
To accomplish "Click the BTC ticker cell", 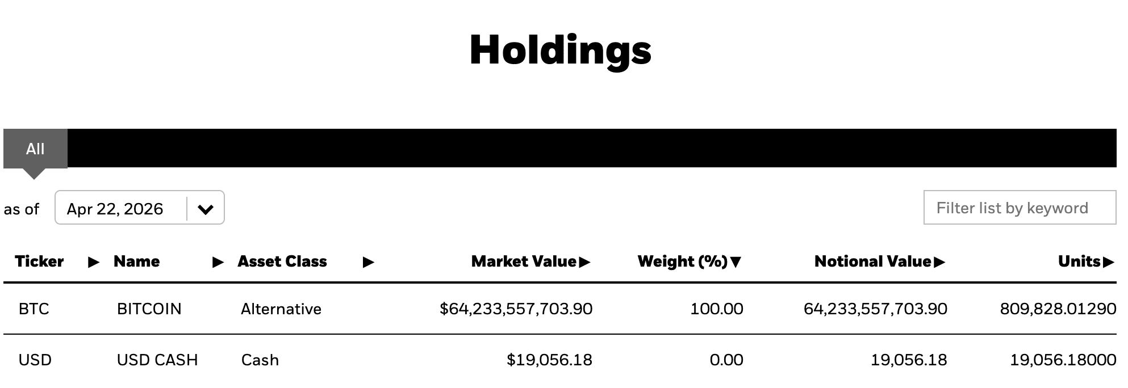I will click(x=34, y=309).
